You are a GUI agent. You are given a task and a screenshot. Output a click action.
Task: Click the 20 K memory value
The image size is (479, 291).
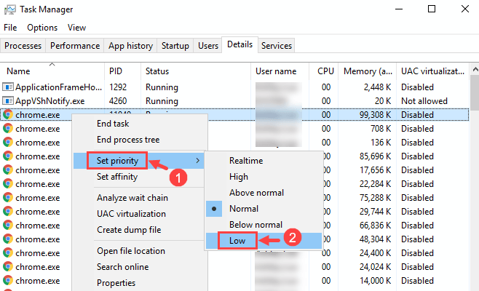(x=383, y=101)
